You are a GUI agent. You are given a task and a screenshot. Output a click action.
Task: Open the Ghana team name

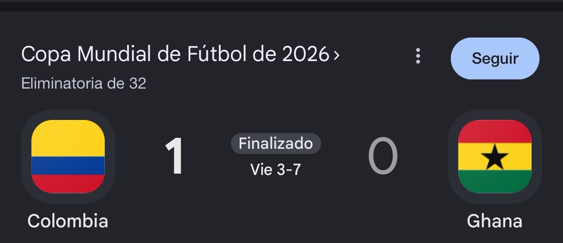495,221
